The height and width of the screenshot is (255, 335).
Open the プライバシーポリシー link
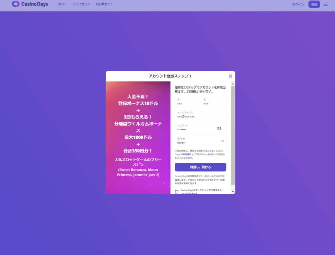point(205,154)
